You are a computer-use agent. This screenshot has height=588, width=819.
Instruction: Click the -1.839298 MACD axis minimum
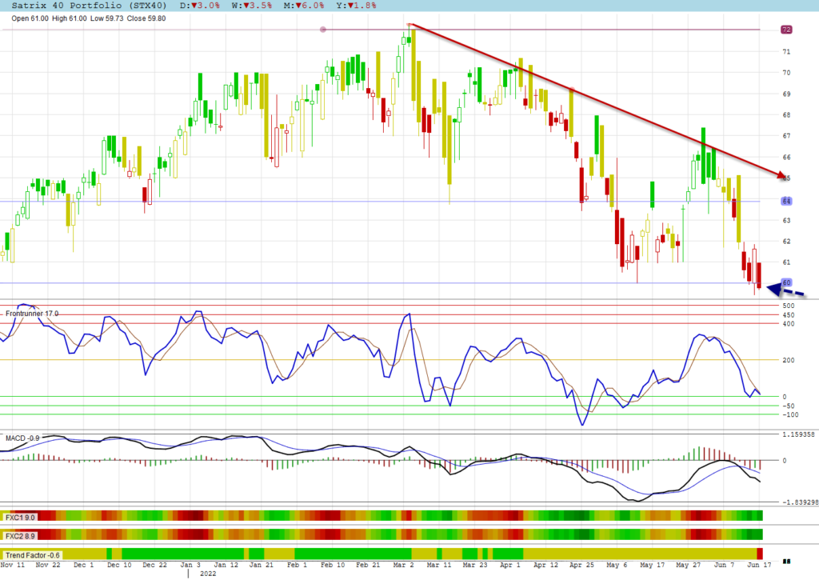[800, 502]
